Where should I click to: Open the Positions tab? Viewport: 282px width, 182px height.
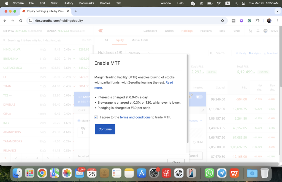point(206,31)
